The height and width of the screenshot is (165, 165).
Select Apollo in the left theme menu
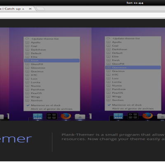pos(52,42)
